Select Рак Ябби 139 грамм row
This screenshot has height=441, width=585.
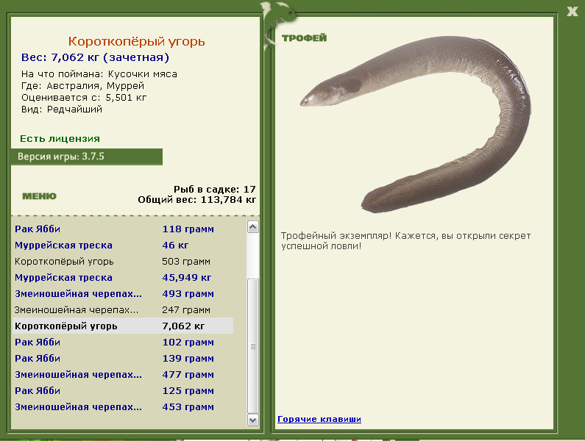pyautogui.click(x=123, y=358)
